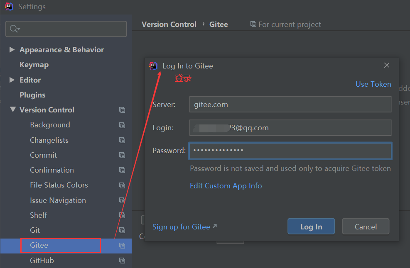Click the project-level icon beside Changelists
Viewport: 410px width, 268px height.
pos(122,140)
